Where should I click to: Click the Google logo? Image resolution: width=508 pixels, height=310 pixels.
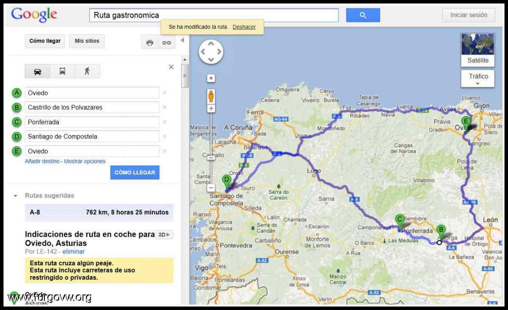click(x=34, y=15)
